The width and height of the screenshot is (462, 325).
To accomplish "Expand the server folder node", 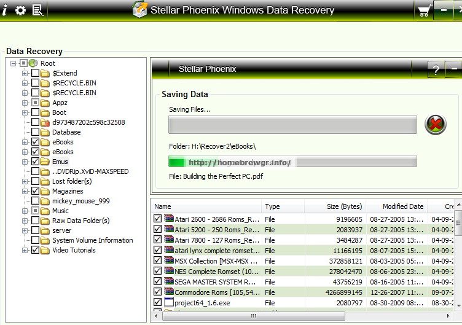I will [25, 231].
